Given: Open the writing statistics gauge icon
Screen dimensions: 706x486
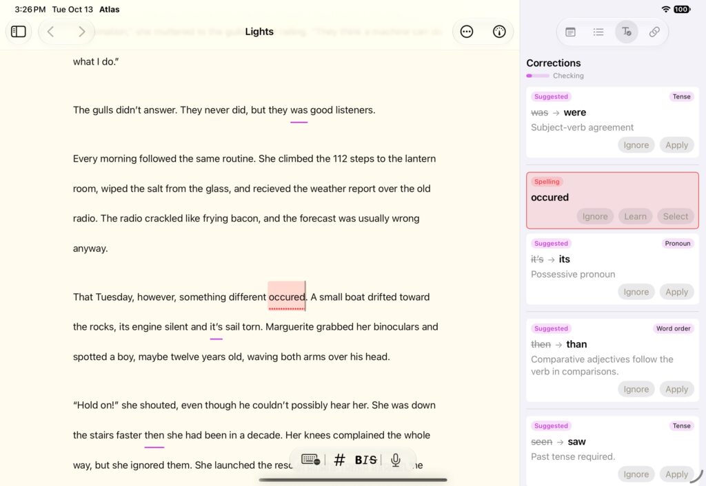Looking at the screenshot, I should [x=499, y=32].
